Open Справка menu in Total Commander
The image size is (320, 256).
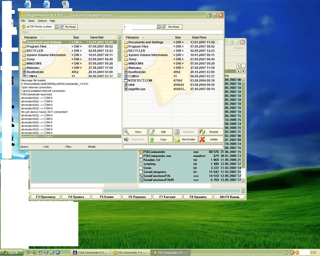[x=238, y=48]
